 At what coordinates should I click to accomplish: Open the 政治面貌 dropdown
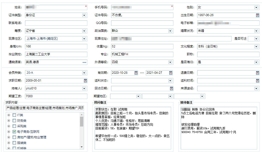(170, 31)
